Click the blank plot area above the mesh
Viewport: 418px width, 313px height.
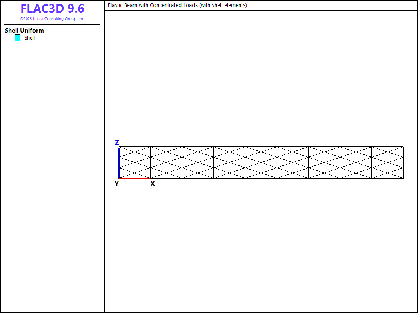(x=261, y=77)
